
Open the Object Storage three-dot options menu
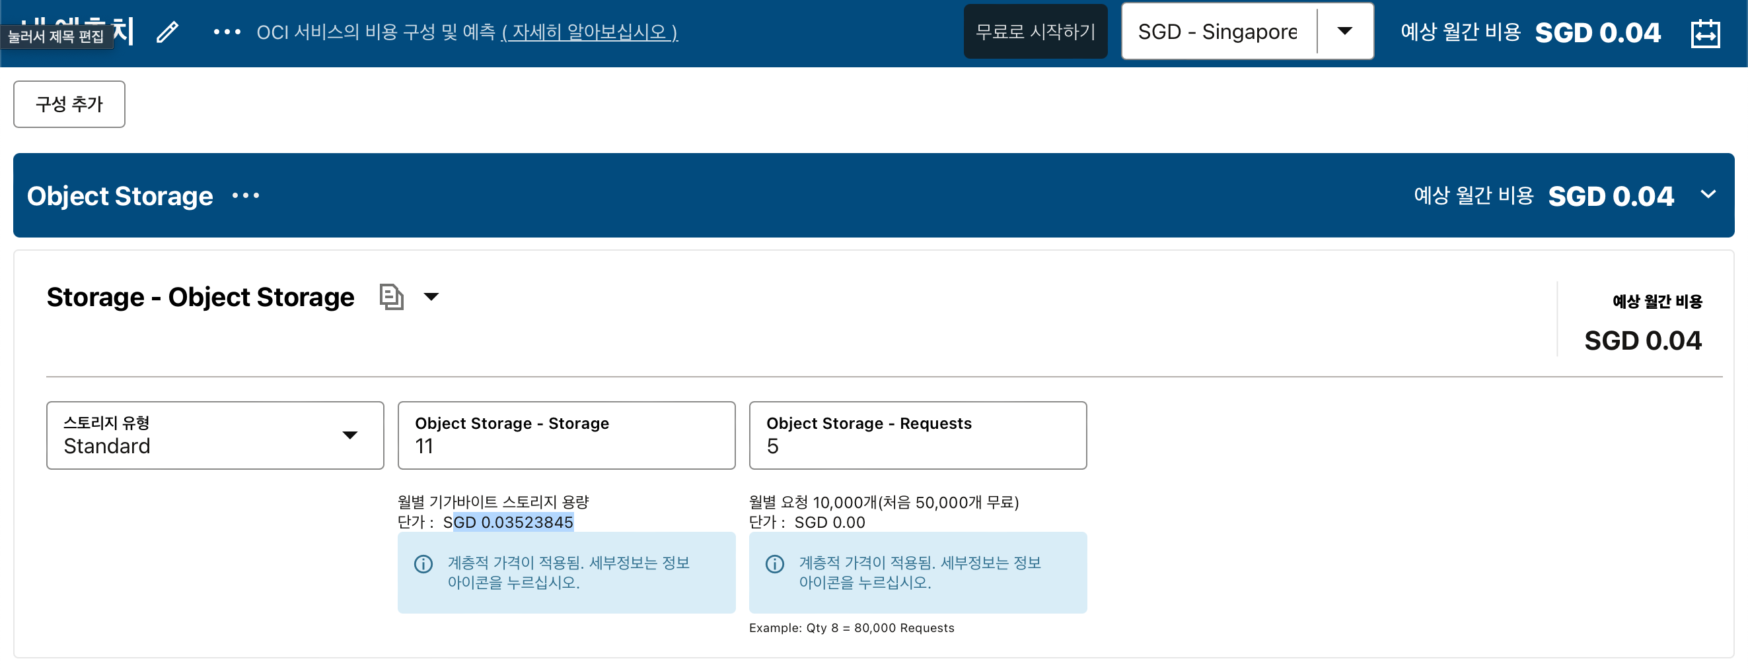246,196
